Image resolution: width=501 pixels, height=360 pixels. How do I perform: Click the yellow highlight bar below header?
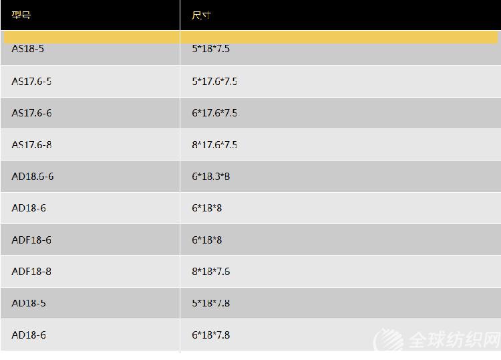[x=251, y=37]
